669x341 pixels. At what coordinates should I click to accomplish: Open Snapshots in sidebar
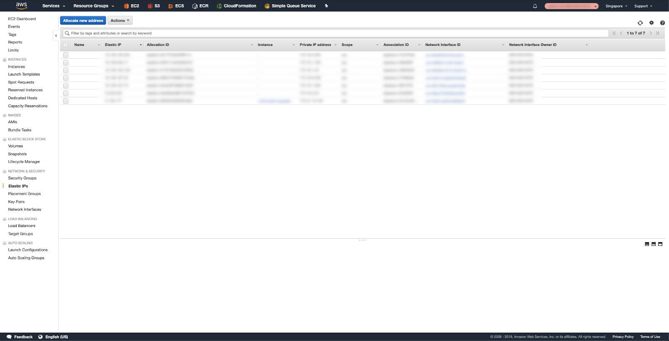(17, 154)
